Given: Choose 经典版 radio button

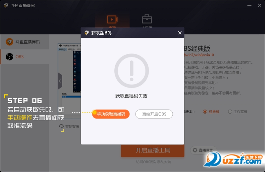Looking at the screenshot, I should pos(205,112).
